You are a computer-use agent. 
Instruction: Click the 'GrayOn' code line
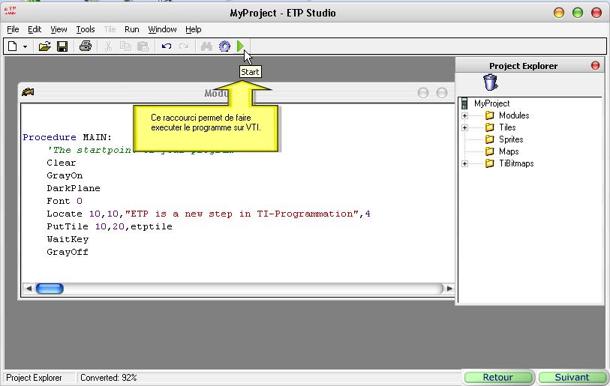tap(65, 175)
